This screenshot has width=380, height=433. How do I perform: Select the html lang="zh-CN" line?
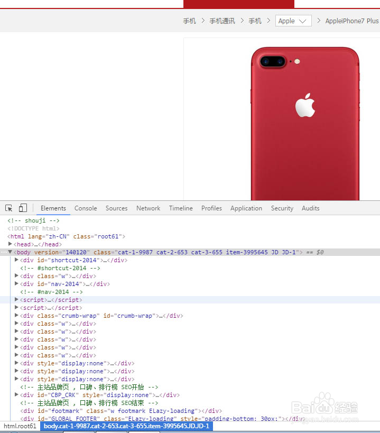tap(66, 236)
